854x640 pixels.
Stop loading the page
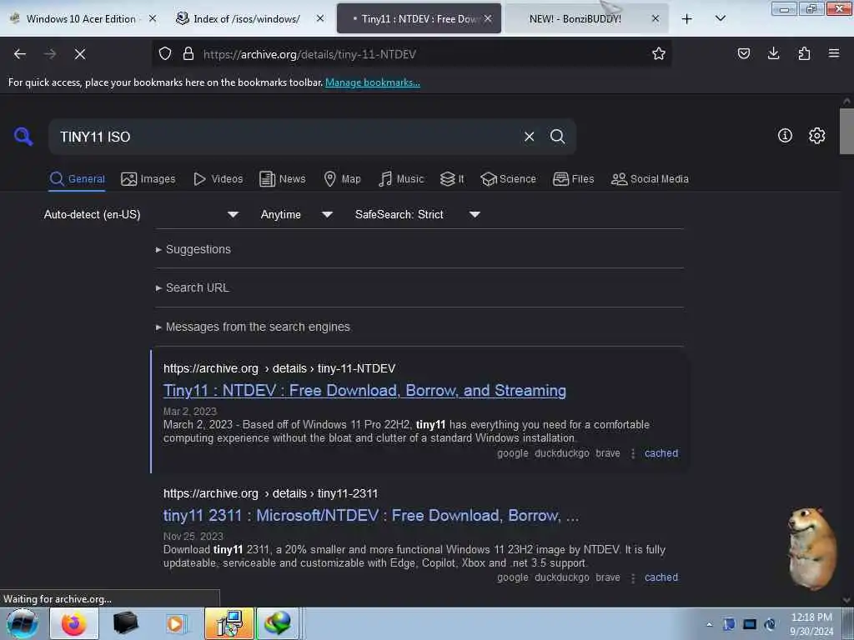[x=80, y=54]
